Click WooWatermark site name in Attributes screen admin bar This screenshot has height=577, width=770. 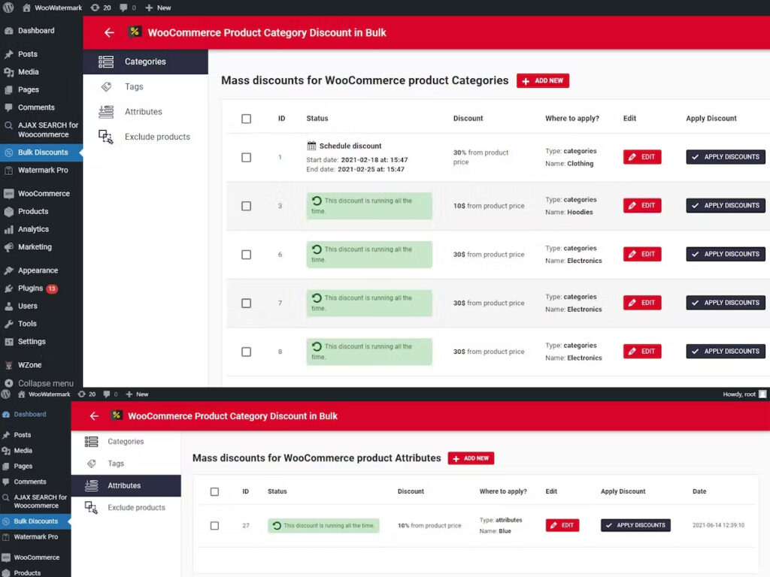[x=44, y=394]
